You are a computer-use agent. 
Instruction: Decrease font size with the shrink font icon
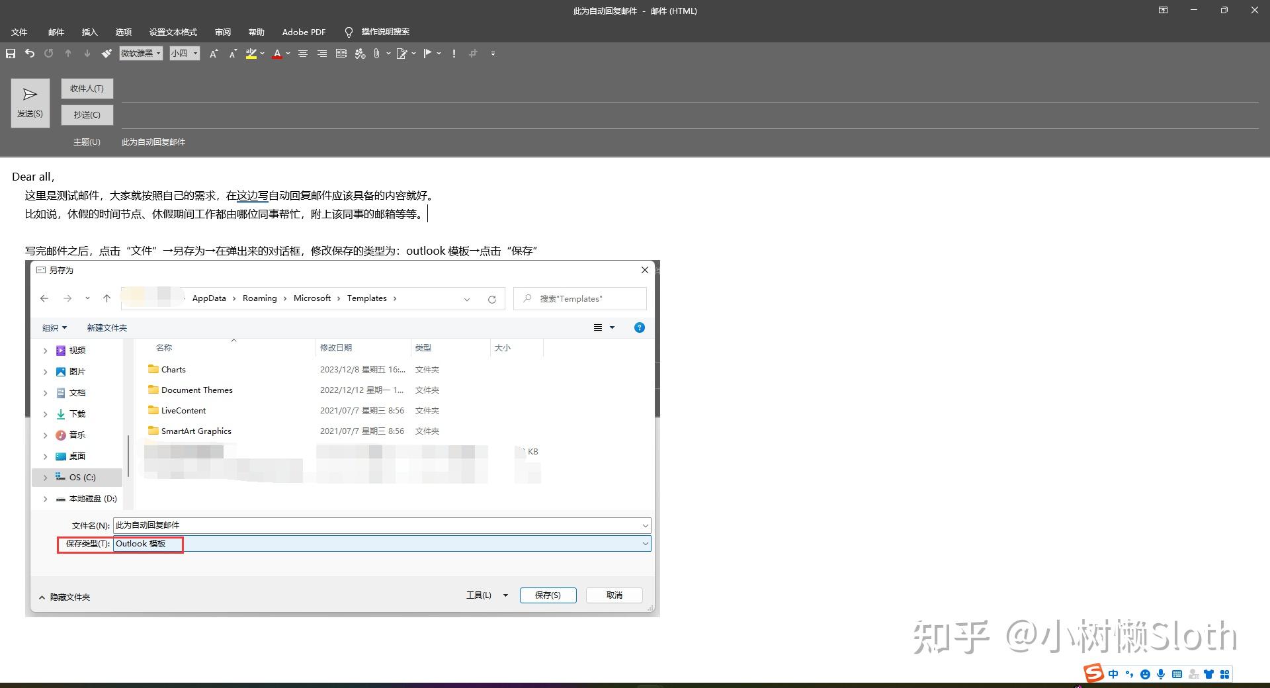pos(233,54)
